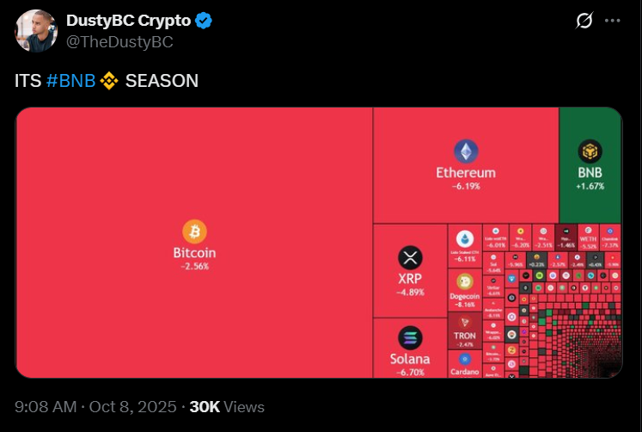Click the Bitcoin logo in heatmap

point(194,231)
